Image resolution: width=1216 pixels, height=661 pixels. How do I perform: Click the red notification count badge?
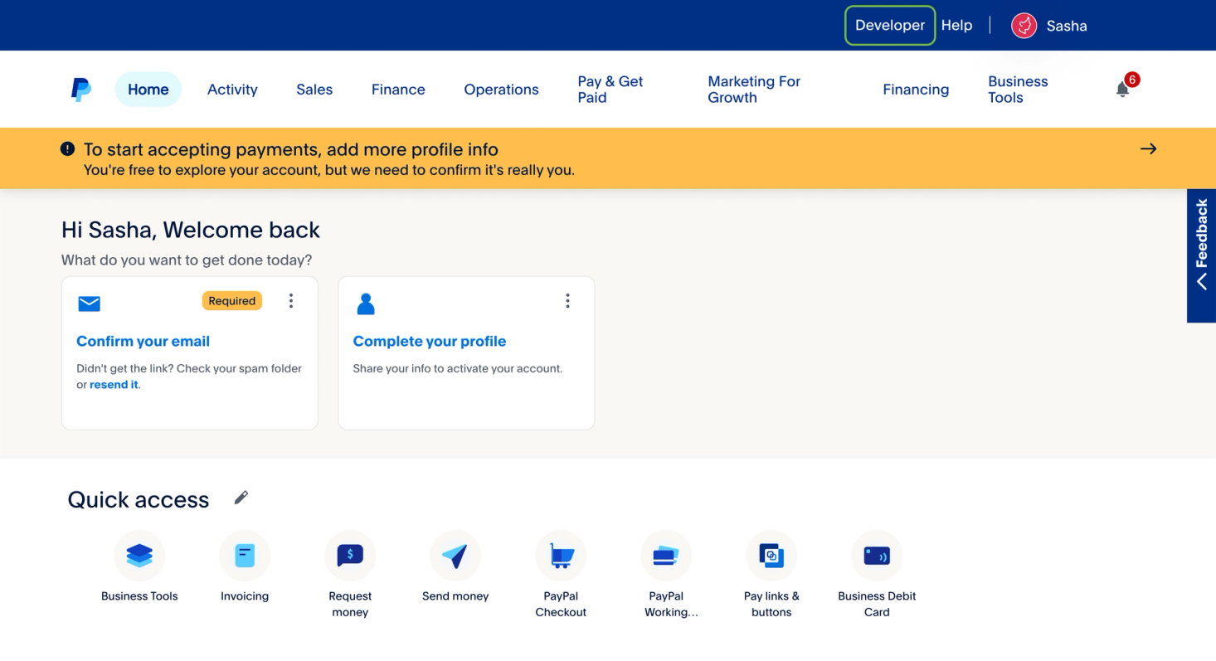[1132, 80]
